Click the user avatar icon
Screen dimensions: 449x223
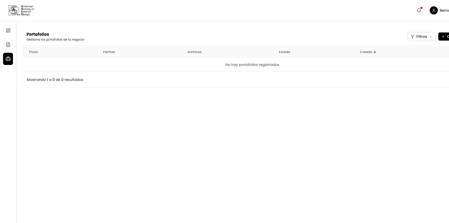point(433,10)
